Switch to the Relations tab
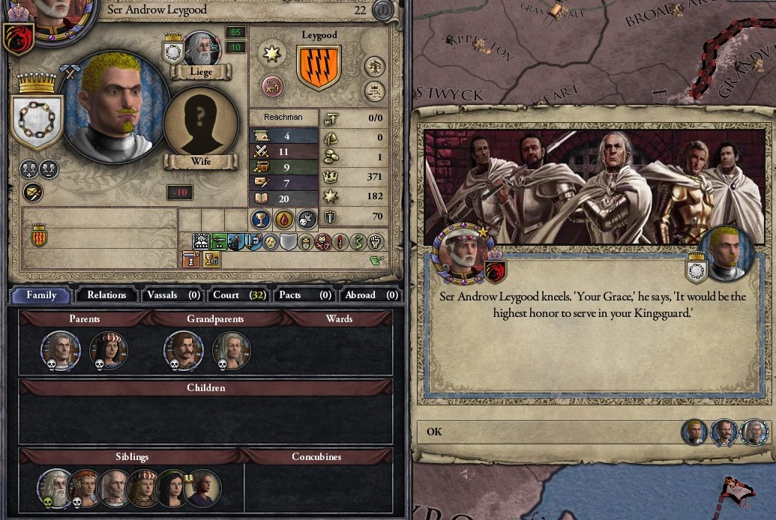 pos(106,295)
